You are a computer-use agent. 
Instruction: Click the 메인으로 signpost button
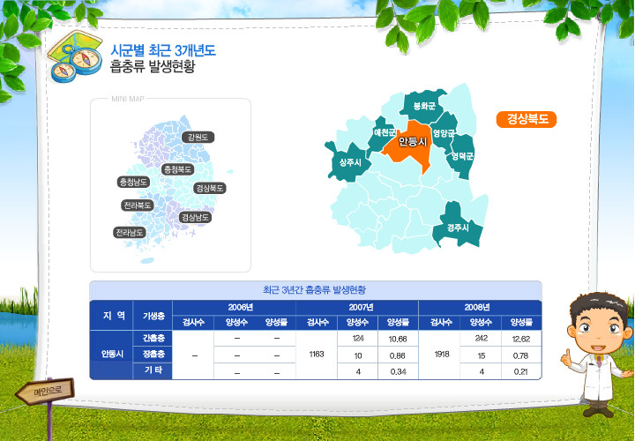(44, 391)
